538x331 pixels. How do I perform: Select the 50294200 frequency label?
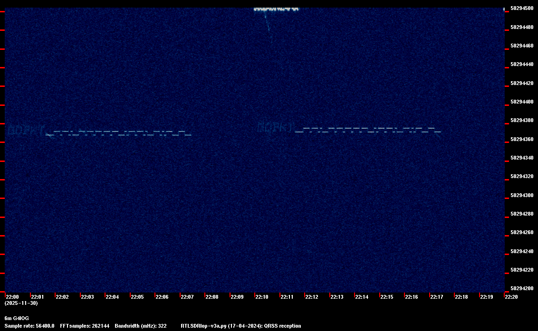pyautogui.click(x=522, y=288)
